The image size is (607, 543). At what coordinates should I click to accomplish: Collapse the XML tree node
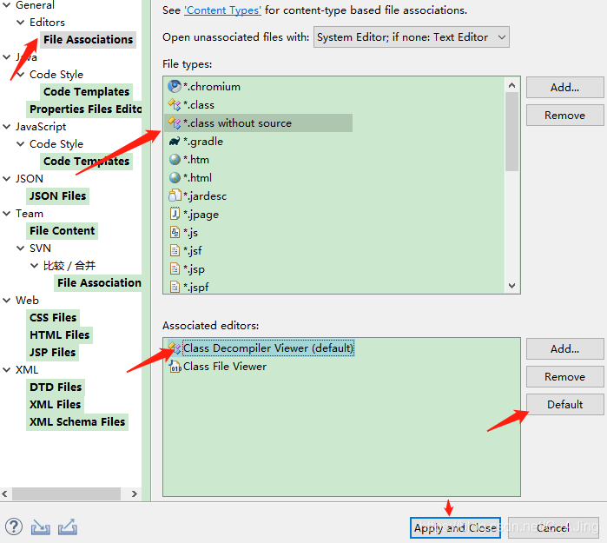7,369
